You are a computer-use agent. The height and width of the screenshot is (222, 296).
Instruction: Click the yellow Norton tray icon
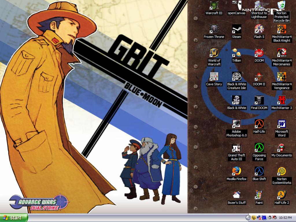pyautogui.click(x=254, y=218)
